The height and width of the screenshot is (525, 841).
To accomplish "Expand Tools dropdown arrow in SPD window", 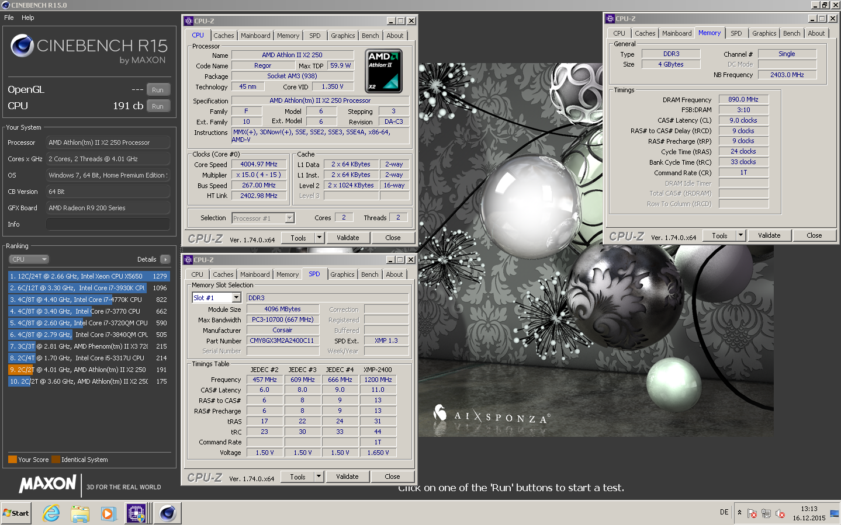I will (319, 477).
